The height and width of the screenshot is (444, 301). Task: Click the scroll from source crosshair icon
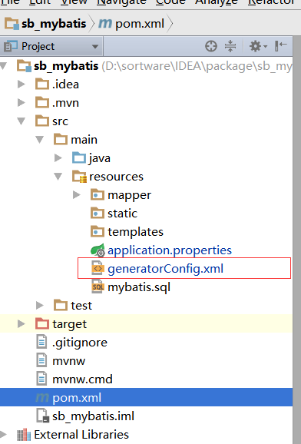click(211, 46)
